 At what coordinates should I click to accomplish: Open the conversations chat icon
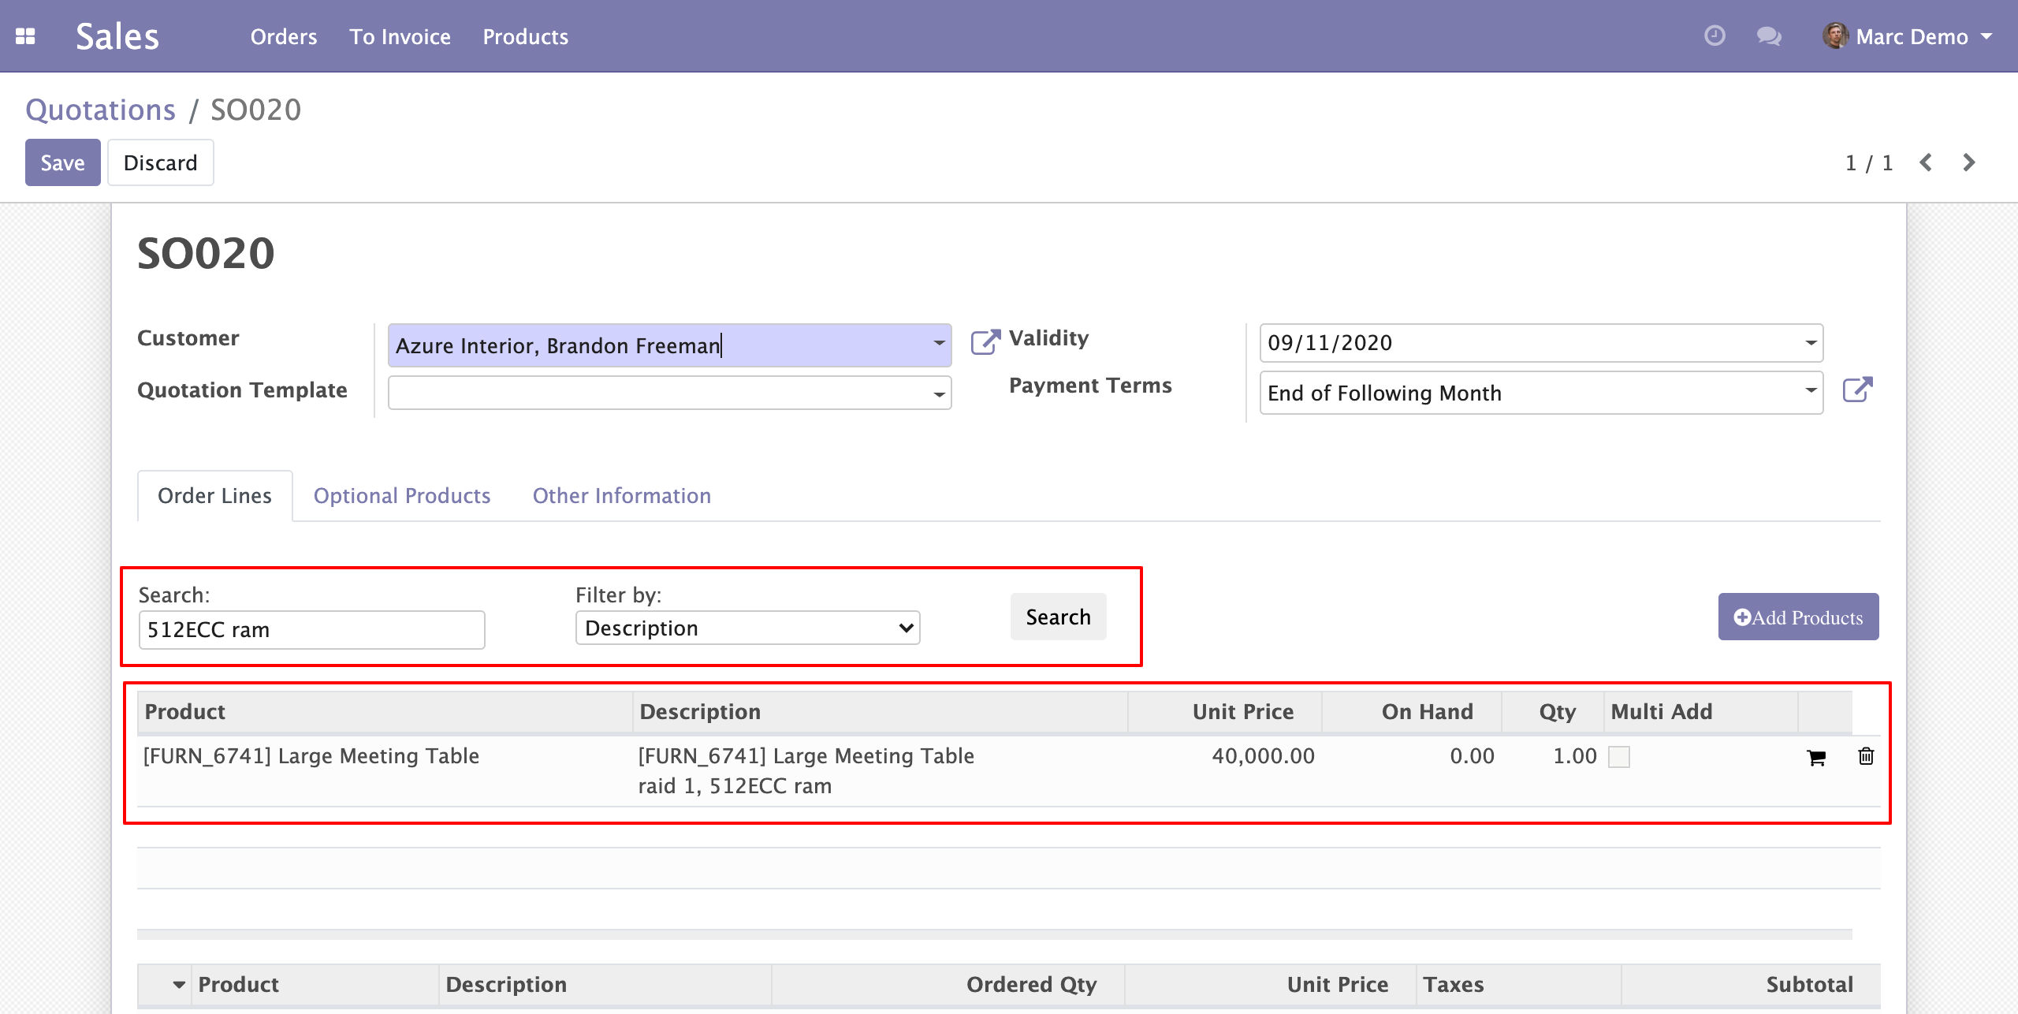pos(1769,36)
